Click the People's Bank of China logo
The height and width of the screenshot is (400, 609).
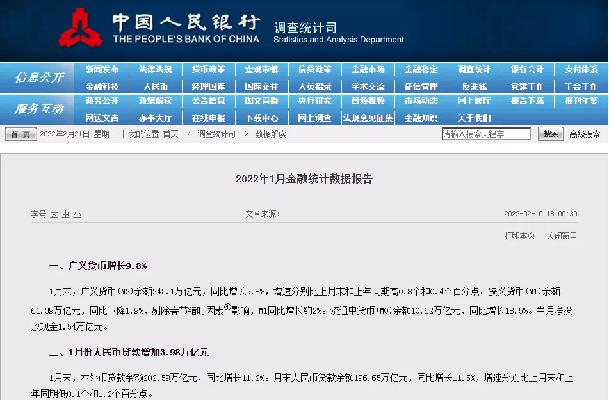[x=81, y=28]
